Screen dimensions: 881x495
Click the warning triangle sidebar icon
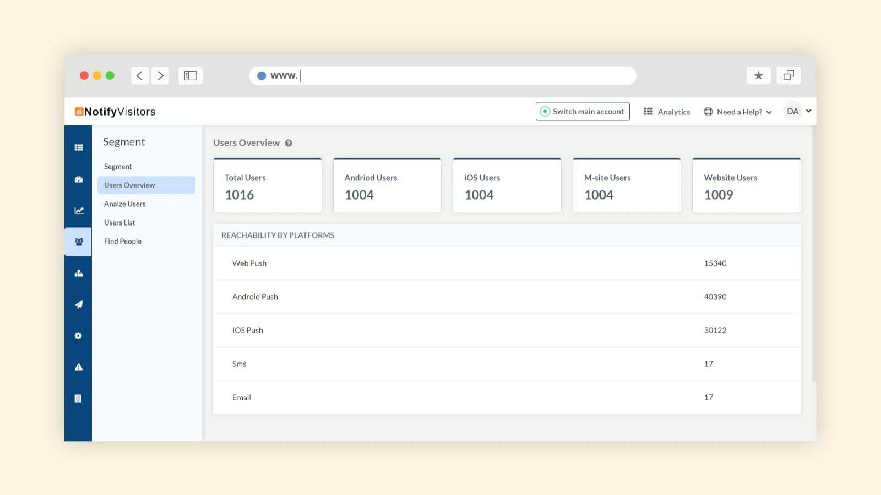click(x=79, y=367)
